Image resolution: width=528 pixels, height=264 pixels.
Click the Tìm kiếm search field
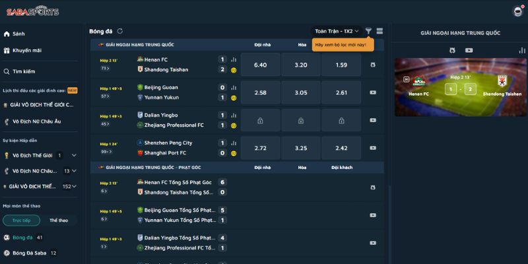pos(24,71)
